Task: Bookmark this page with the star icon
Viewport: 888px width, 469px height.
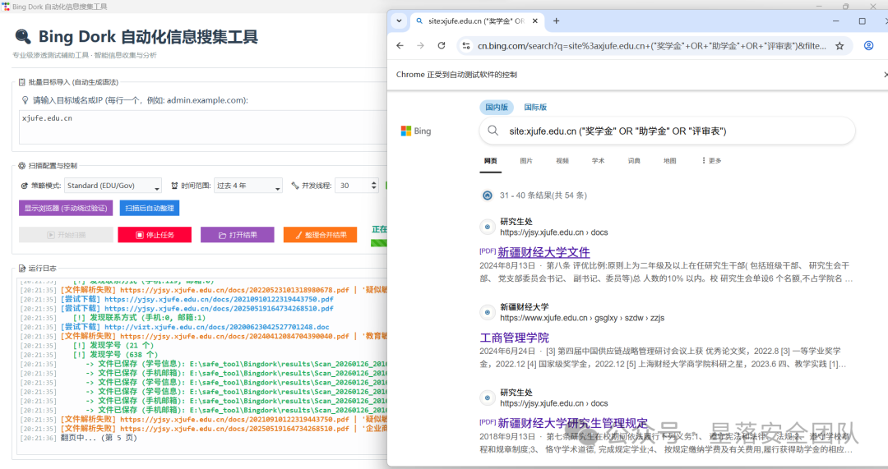Action: (839, 46)
